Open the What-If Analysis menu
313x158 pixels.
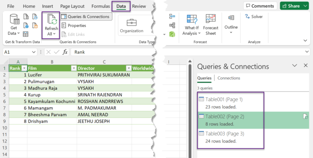click(x=192, y=25)
